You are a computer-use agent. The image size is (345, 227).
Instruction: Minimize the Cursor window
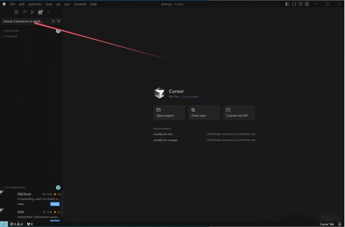click(x=316, y=4)
